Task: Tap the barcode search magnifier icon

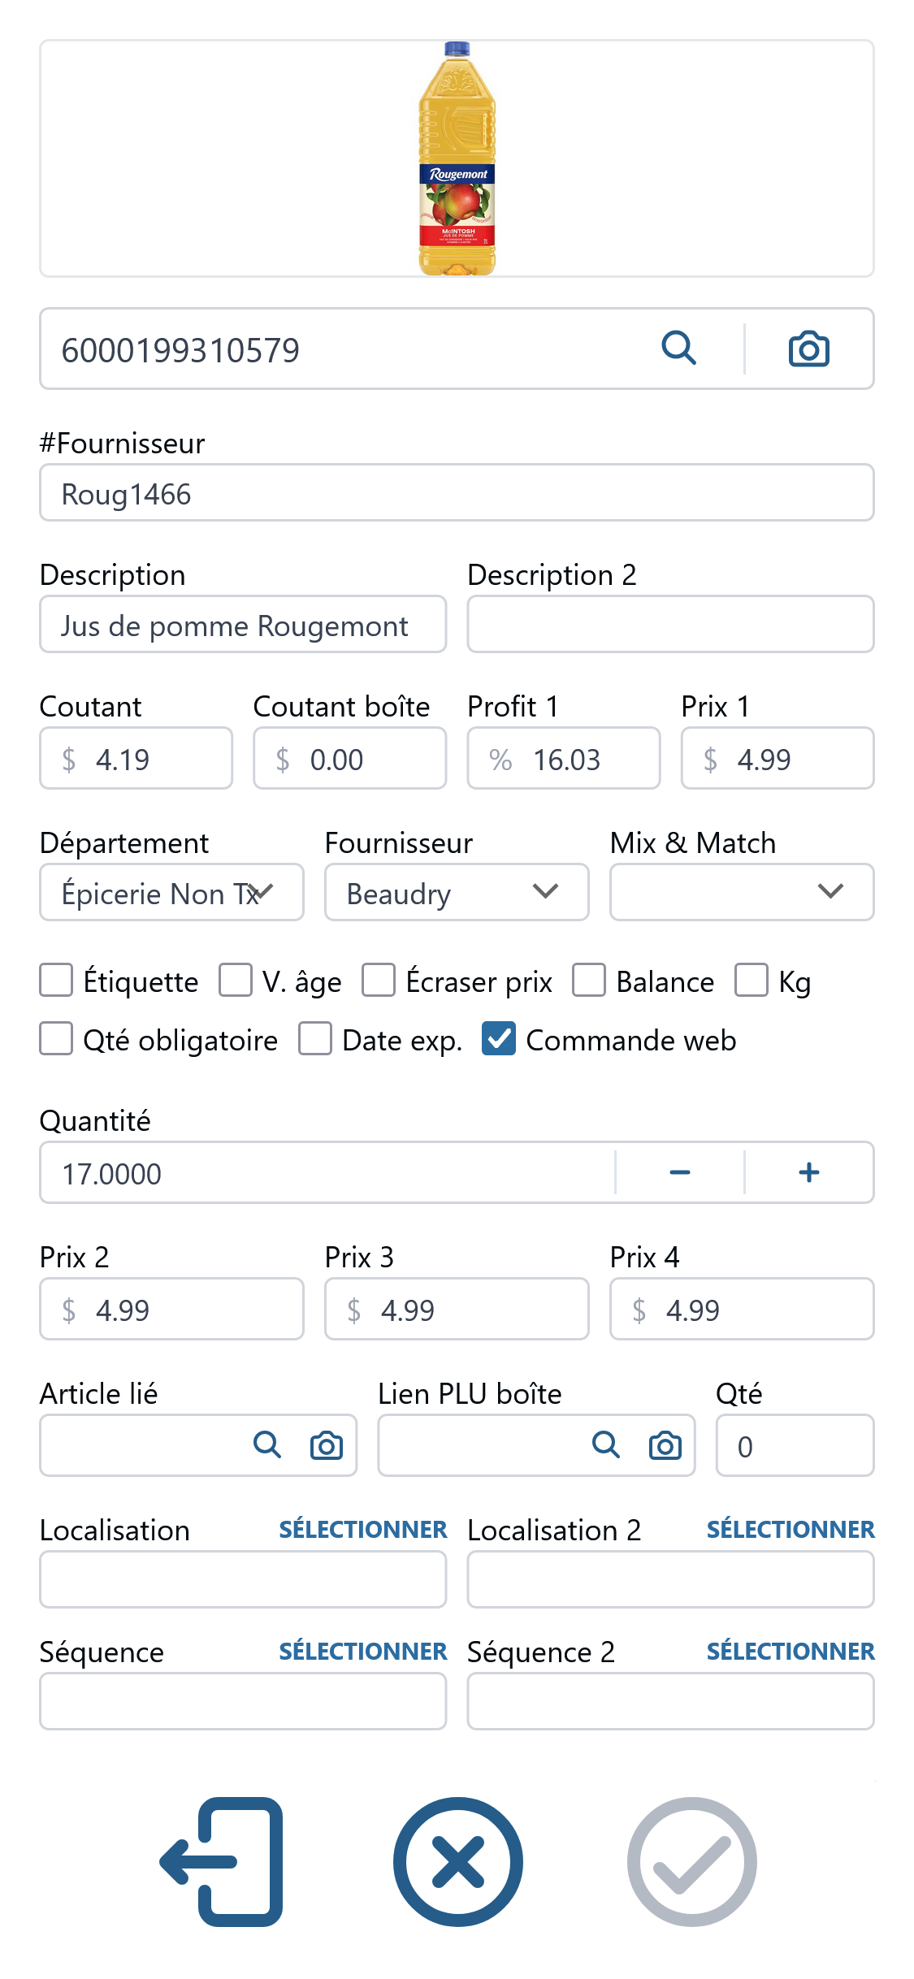Action: click(679, 349)
